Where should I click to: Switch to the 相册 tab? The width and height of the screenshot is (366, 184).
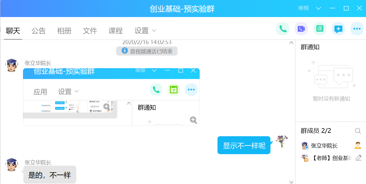coord(64,31)
